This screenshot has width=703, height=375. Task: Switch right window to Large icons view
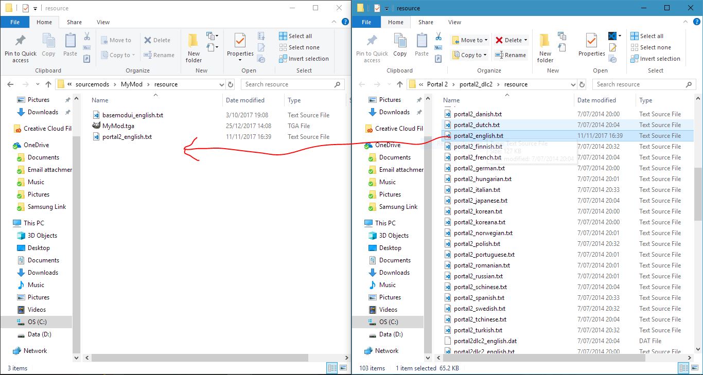pyautogui.click(x=694, y=368)
